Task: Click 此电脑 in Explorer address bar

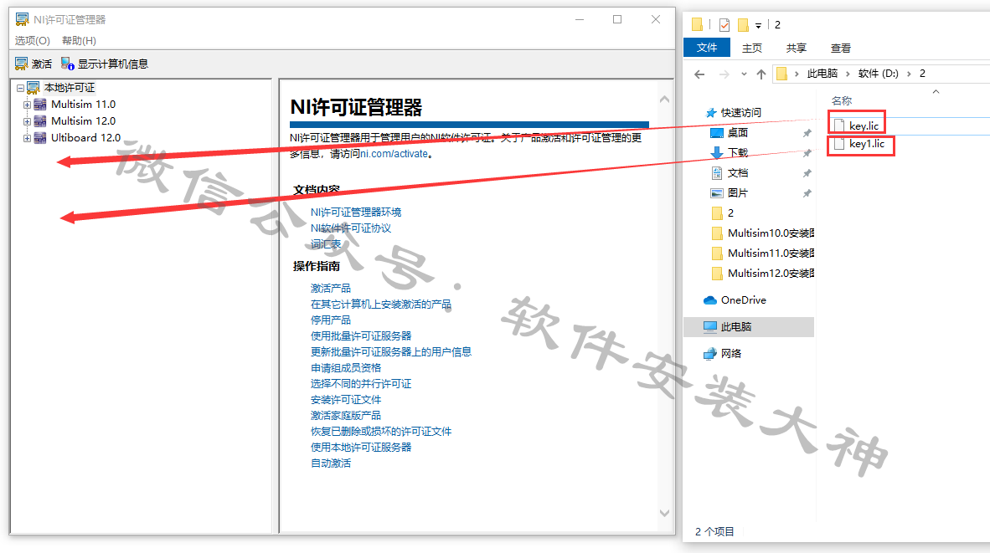Action: (x=822, y=73)
